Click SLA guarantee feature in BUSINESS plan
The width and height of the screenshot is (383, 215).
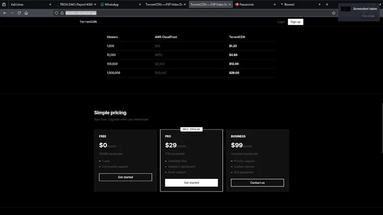pos(244,172)
